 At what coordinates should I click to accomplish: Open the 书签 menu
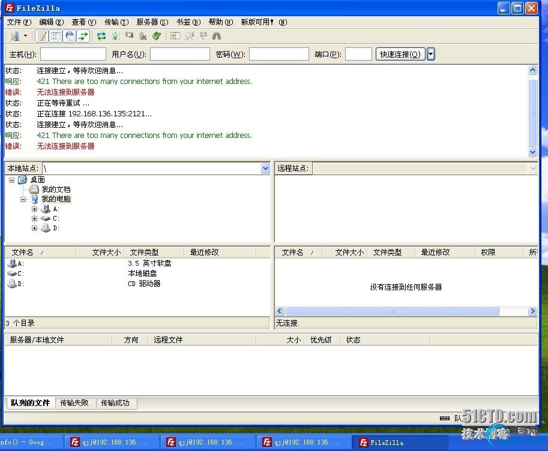pyautogui.click(x=188, y=22)
